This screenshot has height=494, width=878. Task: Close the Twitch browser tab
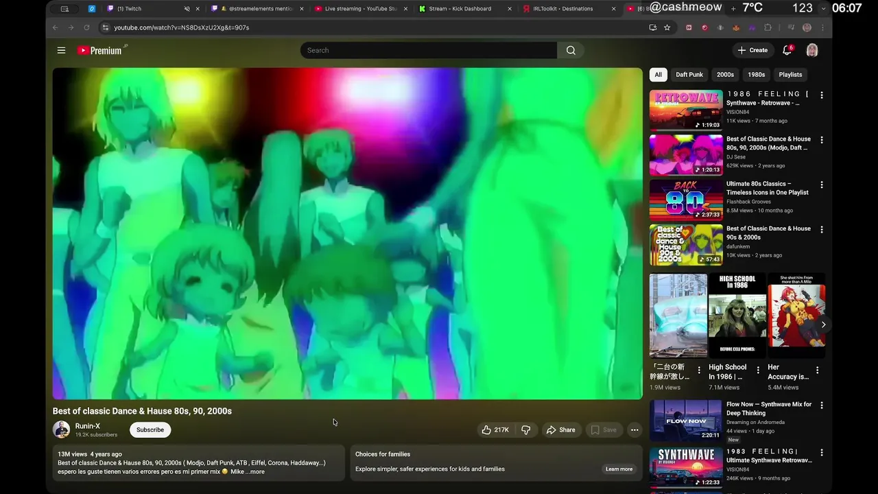[x=198, y=9]
